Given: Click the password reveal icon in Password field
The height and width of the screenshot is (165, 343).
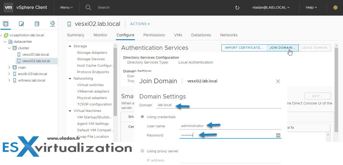Looking at the screenshot, I should [x=278, y=135].
